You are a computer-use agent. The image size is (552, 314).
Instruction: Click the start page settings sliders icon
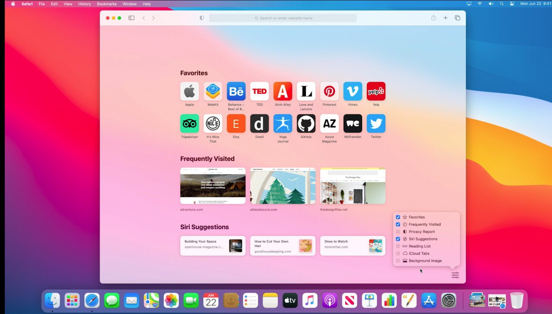pyautogui.click(x=455, y=275)
